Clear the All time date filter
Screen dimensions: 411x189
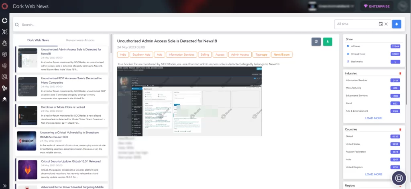point(386,24)
